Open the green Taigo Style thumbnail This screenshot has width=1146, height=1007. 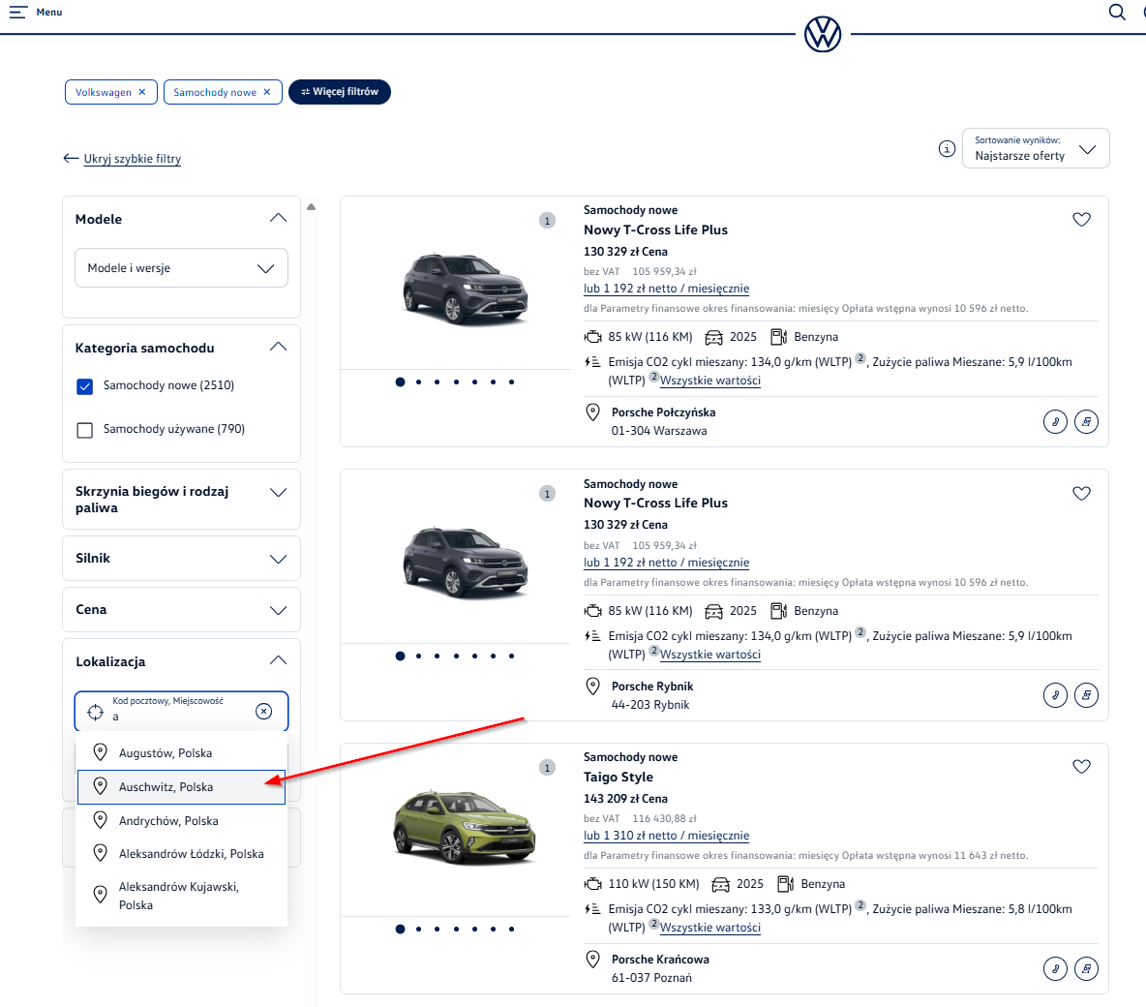coord(464,826)
